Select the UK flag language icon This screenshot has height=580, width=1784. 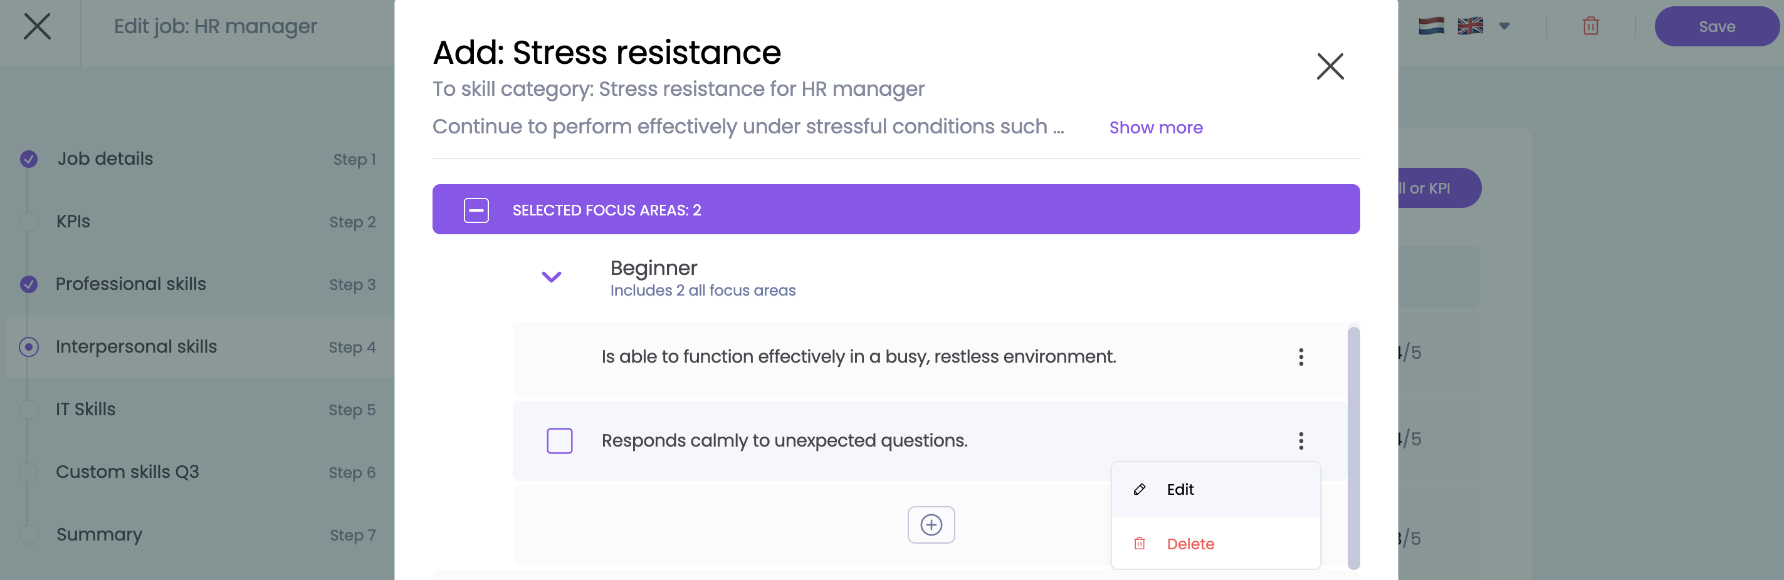click(x=1469, y=26)
